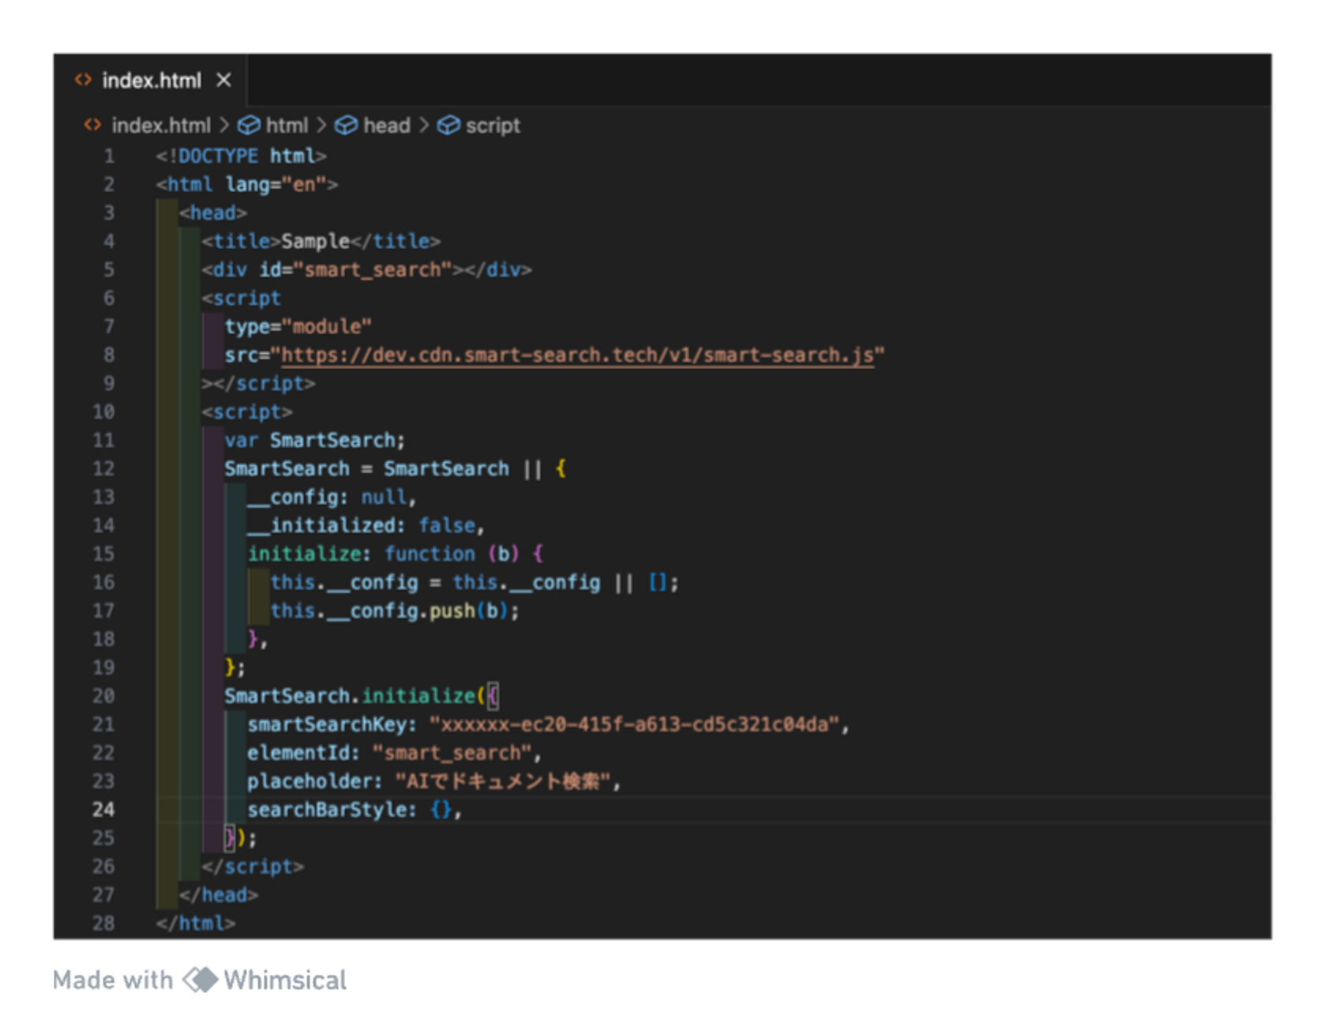Image resolution: width=1325 pixels, height=1019 pixels.
Task: Open the Made with Whimsical link
Action: (200, 980)
